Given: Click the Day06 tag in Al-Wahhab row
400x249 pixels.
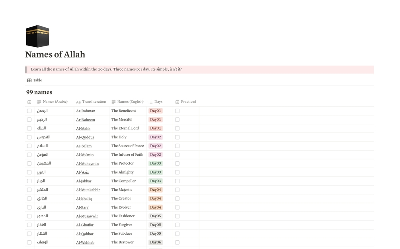Looking at the screenshot, I should [156, 242].
